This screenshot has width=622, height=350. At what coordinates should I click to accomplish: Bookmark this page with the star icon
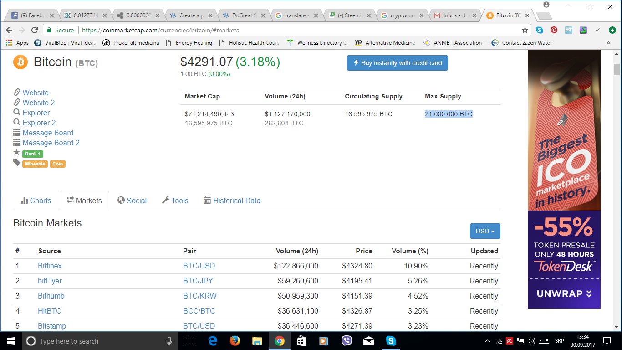pos(525,30)
